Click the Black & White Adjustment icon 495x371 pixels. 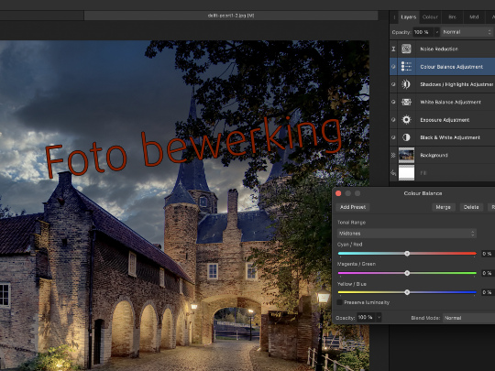(406, 137)
